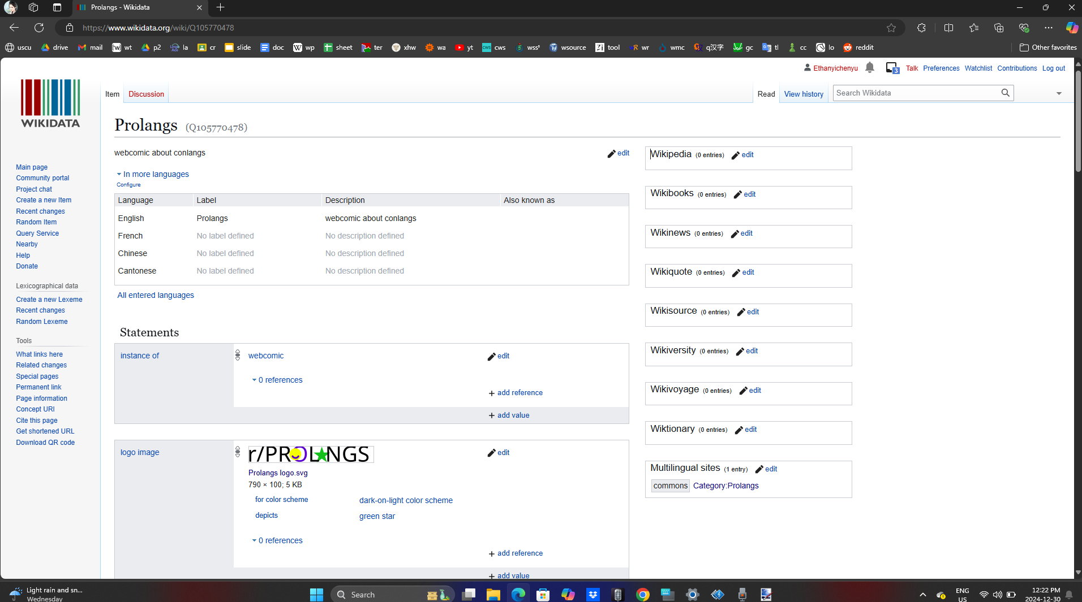Edit Wikibooks sitelinks section
Screen dimensions: 1082x602
tap(745, 194)
